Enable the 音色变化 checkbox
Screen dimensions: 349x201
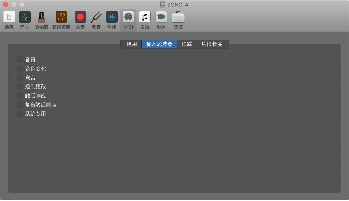click(19, 68)
